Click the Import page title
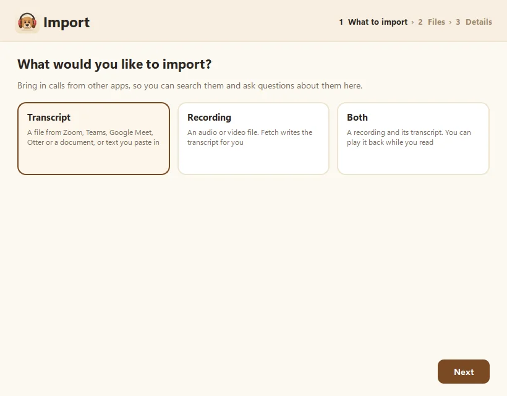 click(67, 22)
